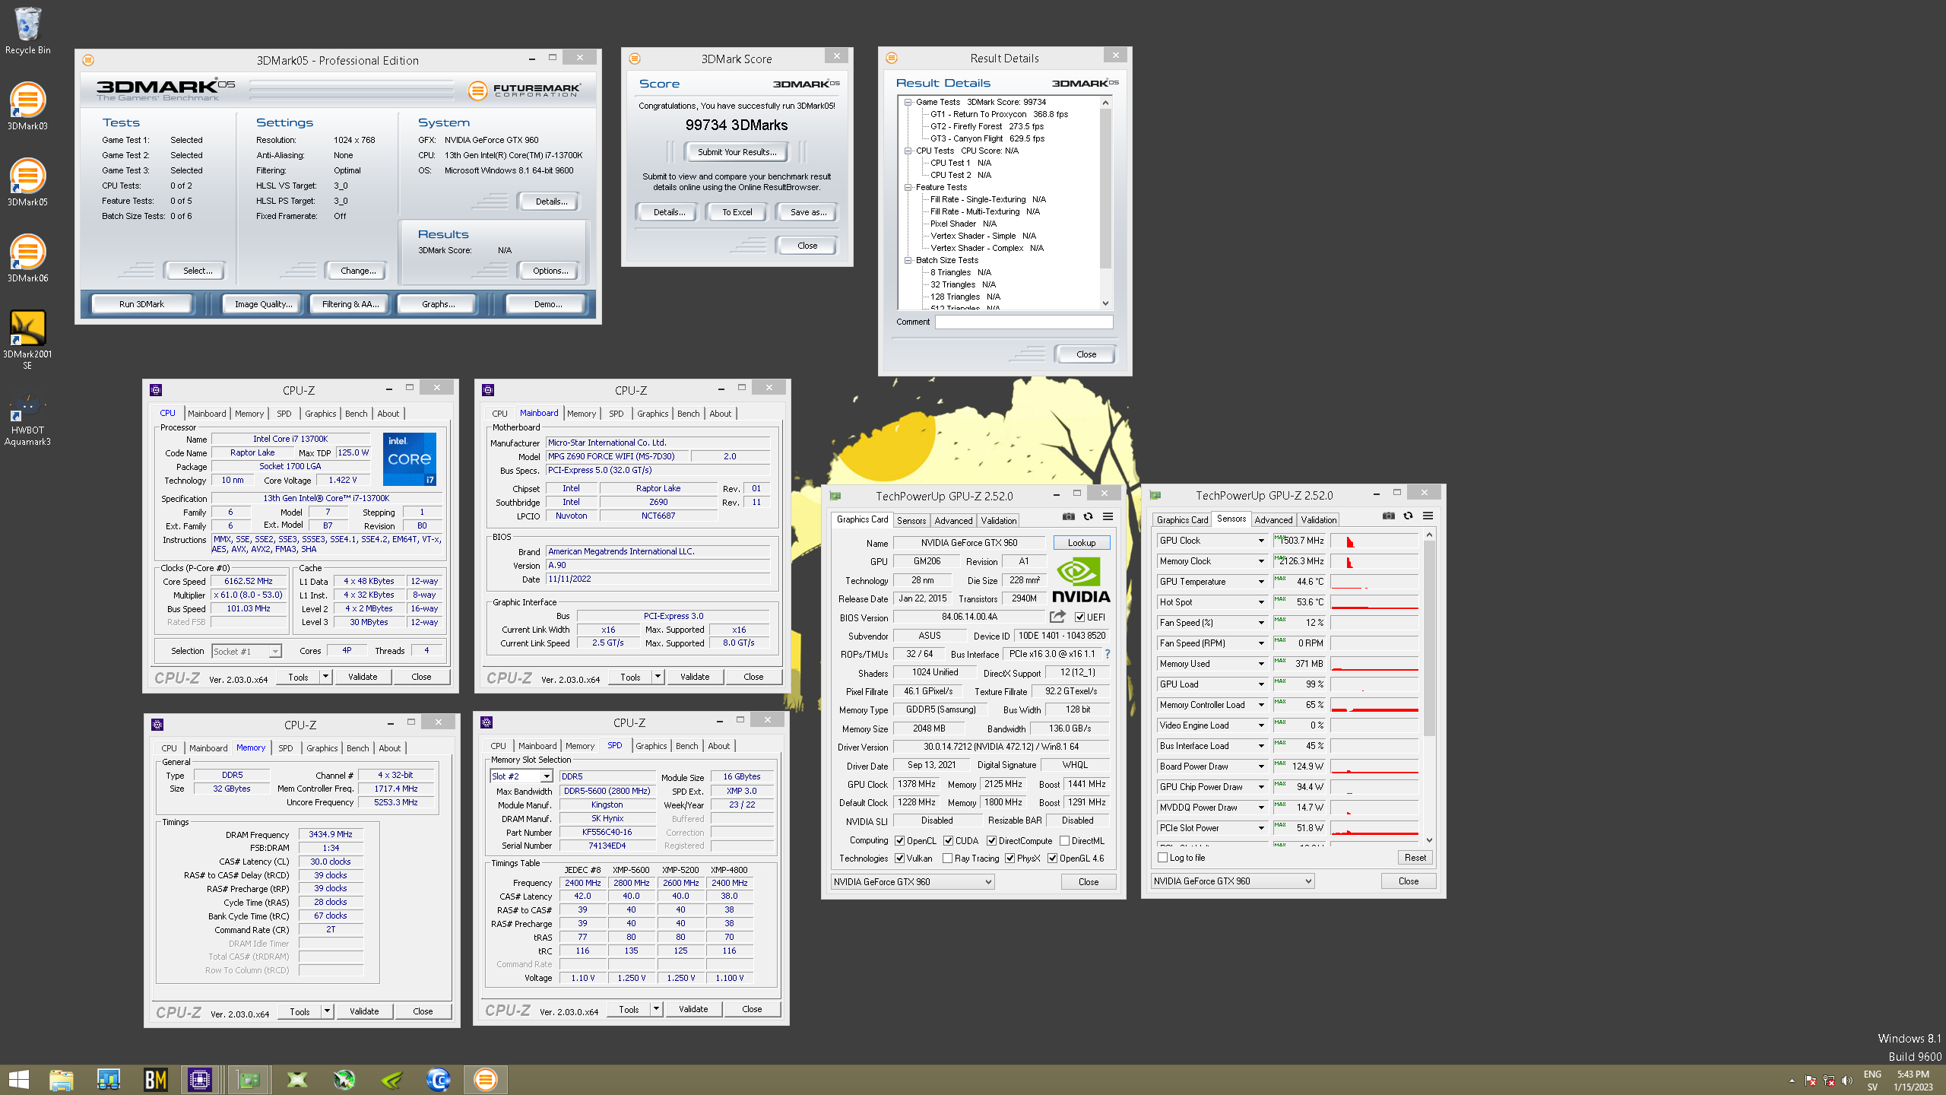
Task: Open the GPU selector dropdown in GPU-Z Sensors window
Action: tap(1232, 881)
